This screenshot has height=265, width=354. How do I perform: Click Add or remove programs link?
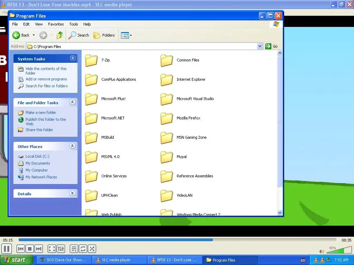pyautogui.click(x=46, y=79)
